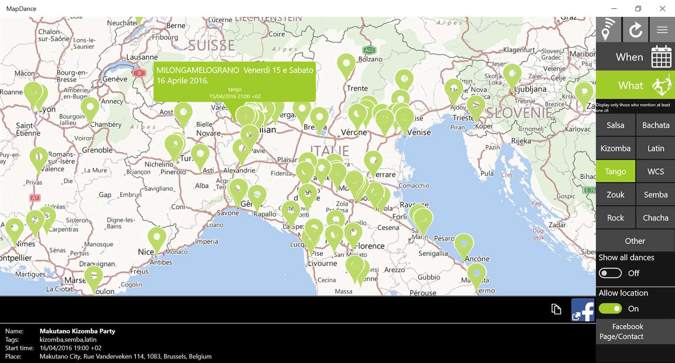
Task: Filter by Chacha
Action: [x=655, y=218]
